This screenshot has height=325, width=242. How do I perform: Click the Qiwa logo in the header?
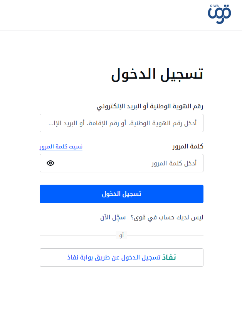coord(219,15)
